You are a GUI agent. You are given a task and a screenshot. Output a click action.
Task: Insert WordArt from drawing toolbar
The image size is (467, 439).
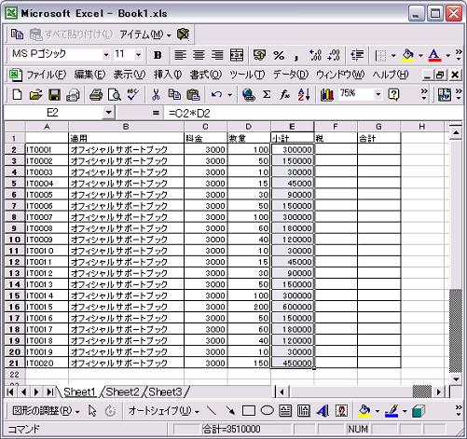(323, 411)
